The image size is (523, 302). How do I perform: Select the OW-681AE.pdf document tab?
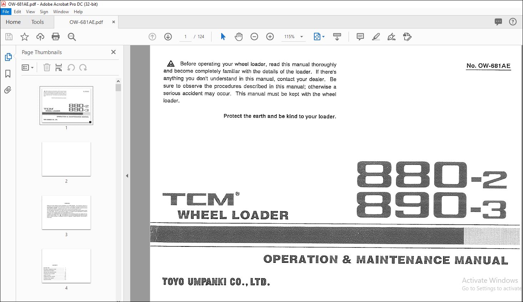(86, 22)
